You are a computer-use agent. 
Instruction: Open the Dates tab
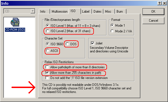point(97,12)
